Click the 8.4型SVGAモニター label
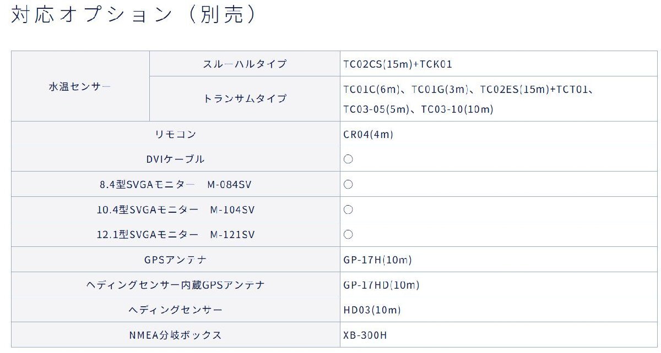 click(x=148, y=185)
